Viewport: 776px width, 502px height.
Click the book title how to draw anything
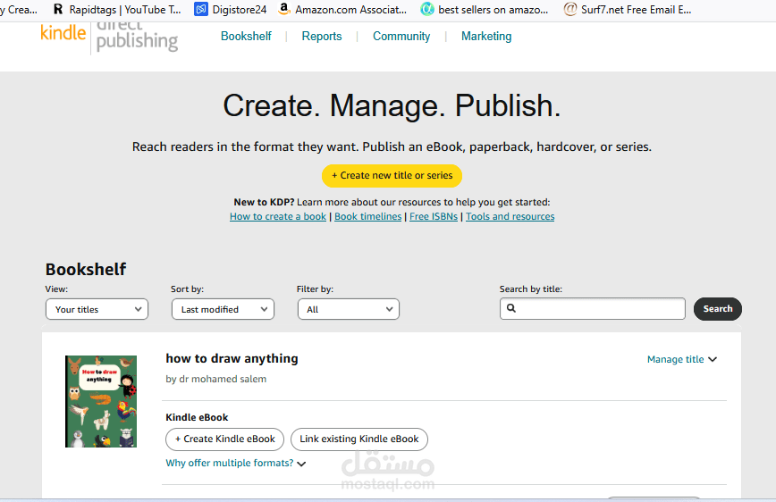click(x=232, y=358)
